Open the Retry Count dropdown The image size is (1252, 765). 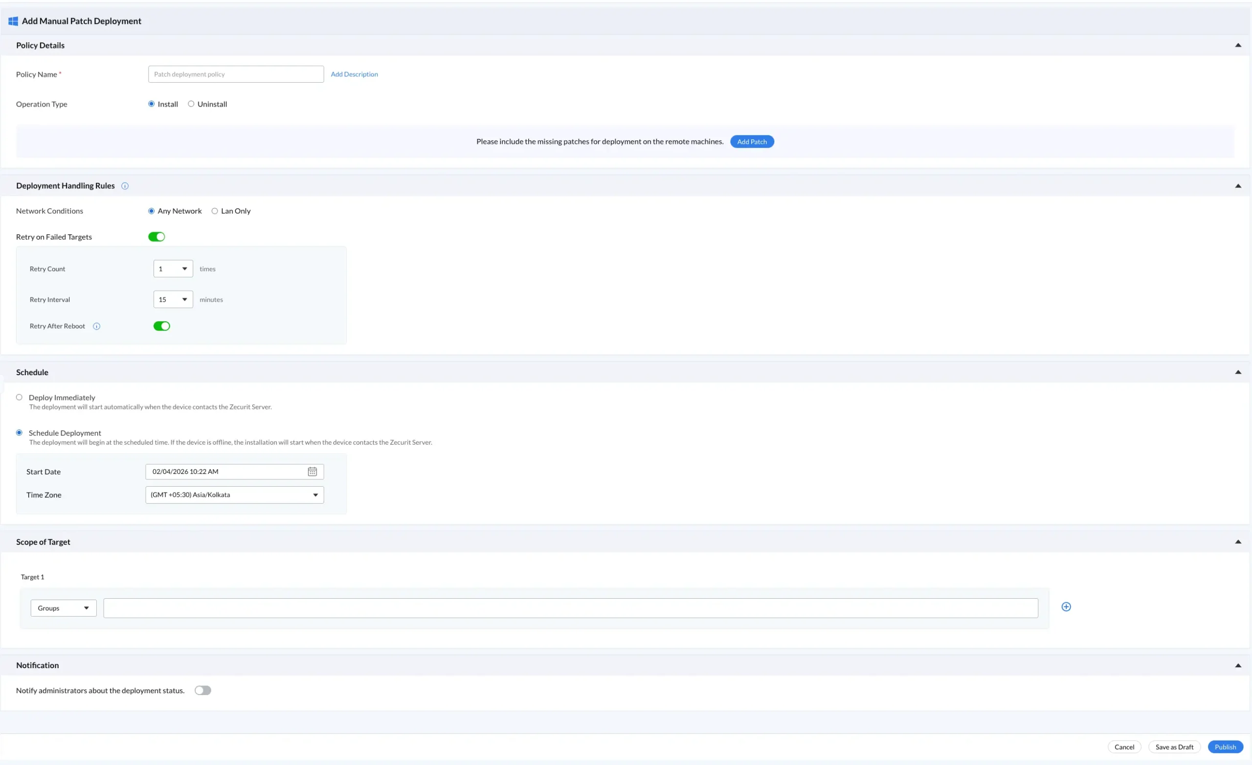[x=173, y=269]
